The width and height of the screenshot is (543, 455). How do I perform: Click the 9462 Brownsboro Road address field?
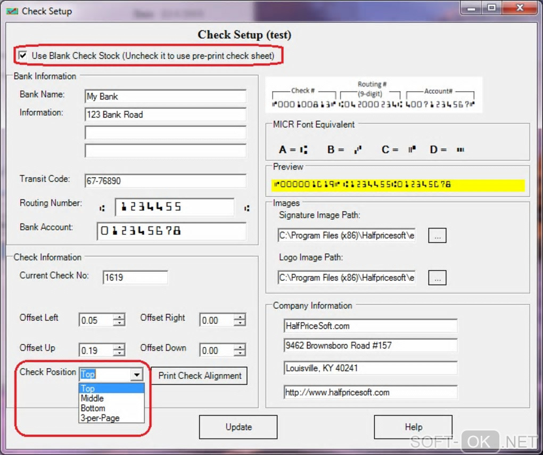(x=370, y=345)
